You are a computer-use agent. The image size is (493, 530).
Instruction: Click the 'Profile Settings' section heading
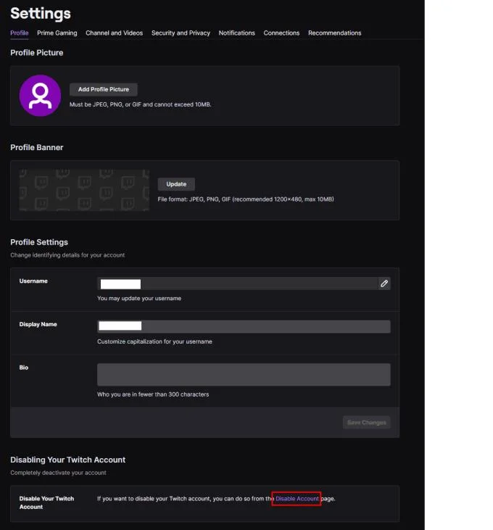pos(39,242)
